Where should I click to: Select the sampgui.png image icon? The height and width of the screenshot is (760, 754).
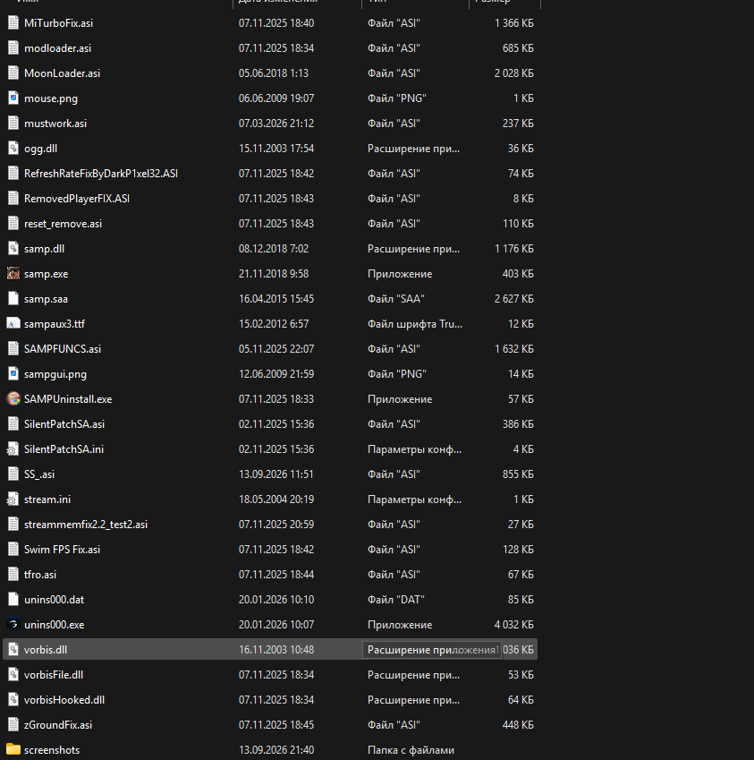[x=13, y=374]
